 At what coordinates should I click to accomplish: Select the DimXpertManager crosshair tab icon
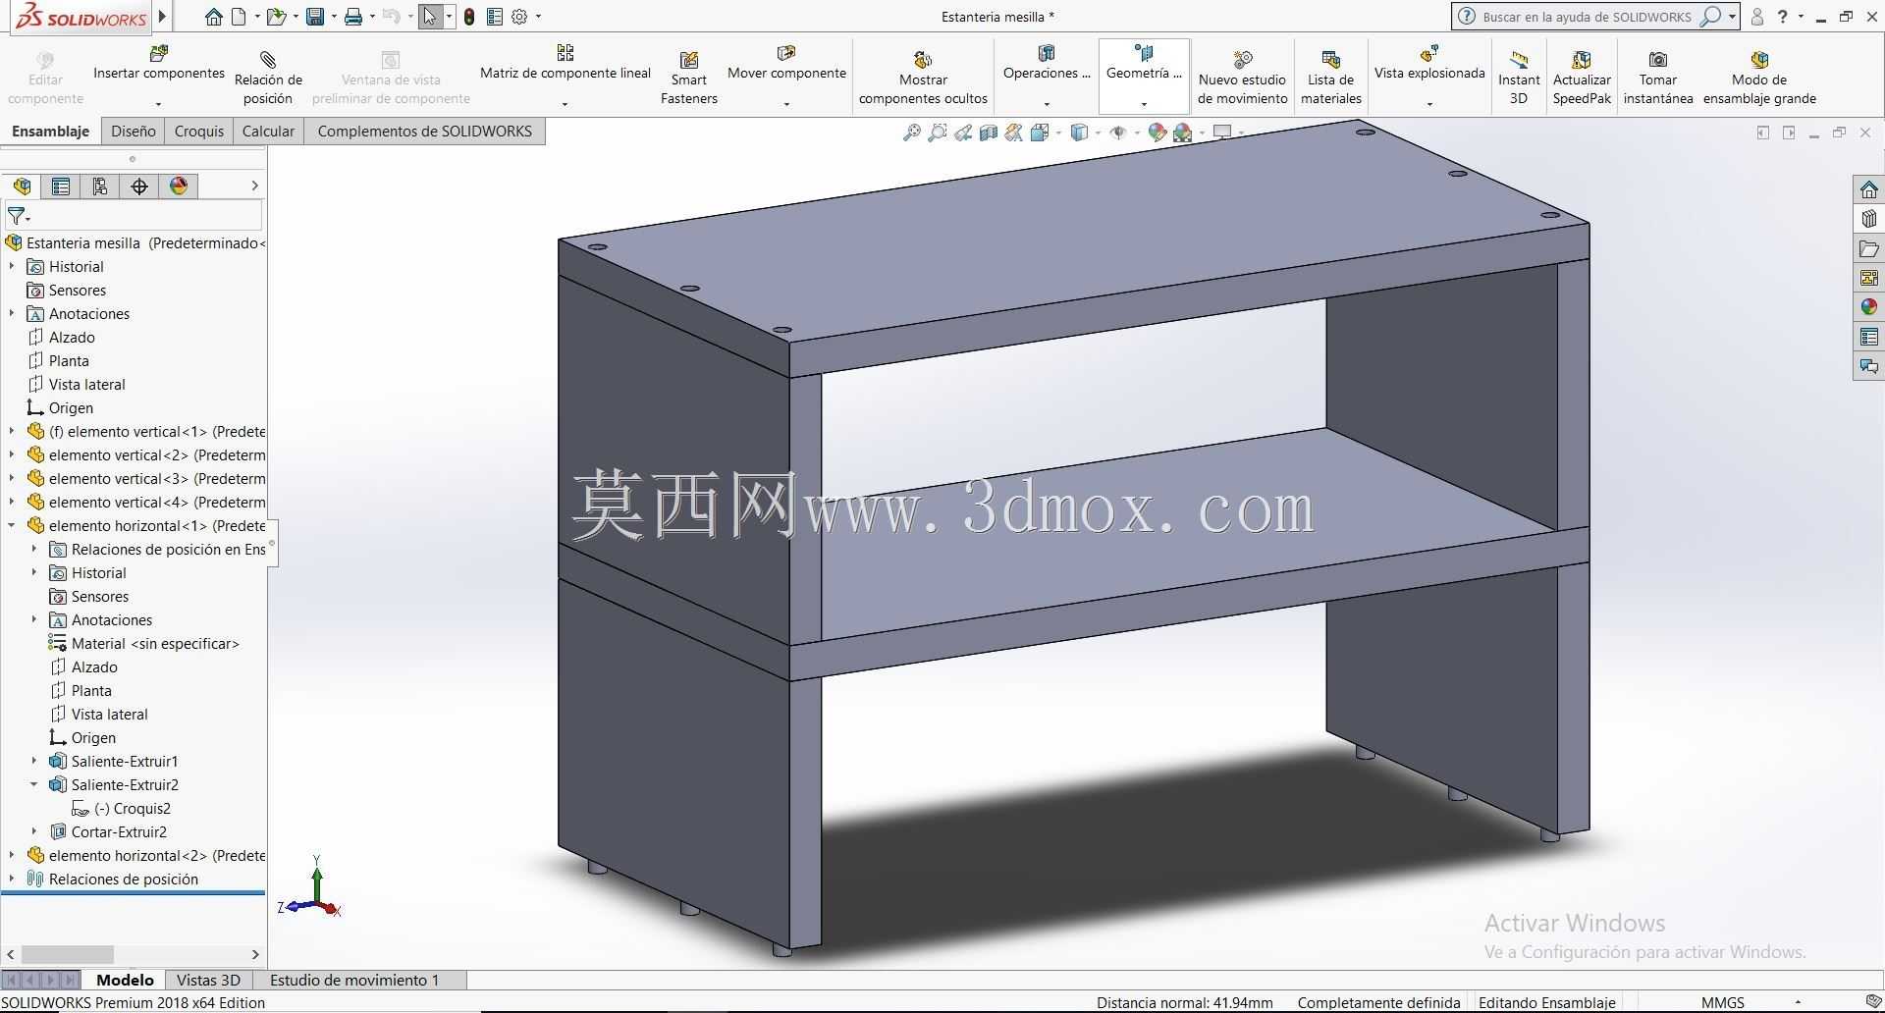139,187
